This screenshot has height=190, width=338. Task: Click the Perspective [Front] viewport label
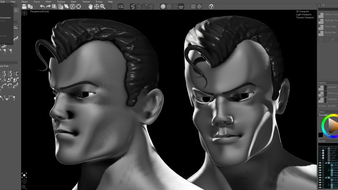pos(39,11)
